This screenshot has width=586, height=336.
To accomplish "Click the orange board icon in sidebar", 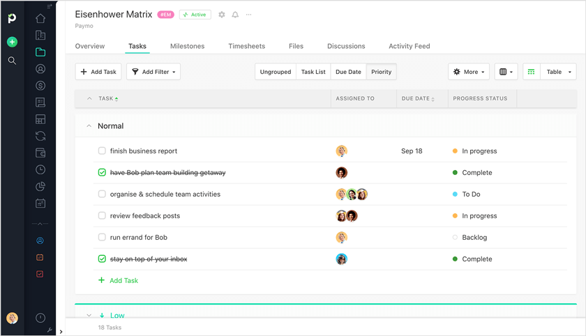I will (x=40, y=257).
